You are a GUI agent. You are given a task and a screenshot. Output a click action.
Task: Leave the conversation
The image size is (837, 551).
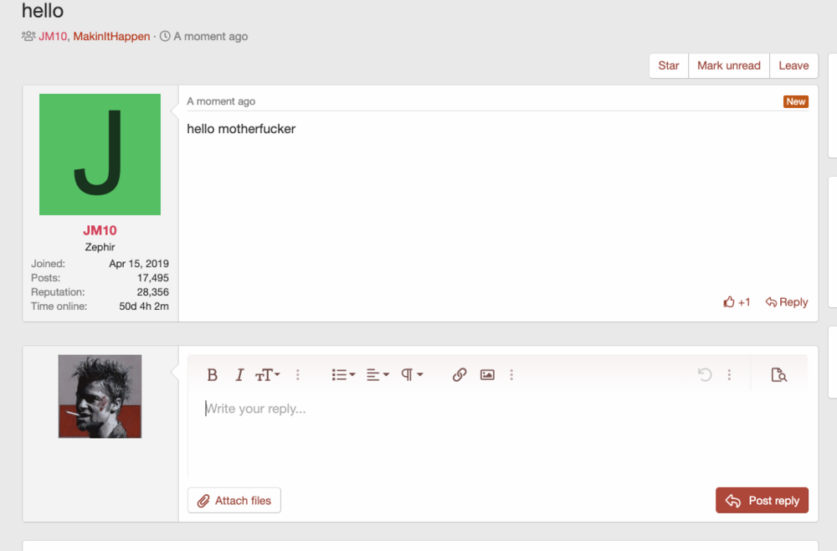coord(793,65)
